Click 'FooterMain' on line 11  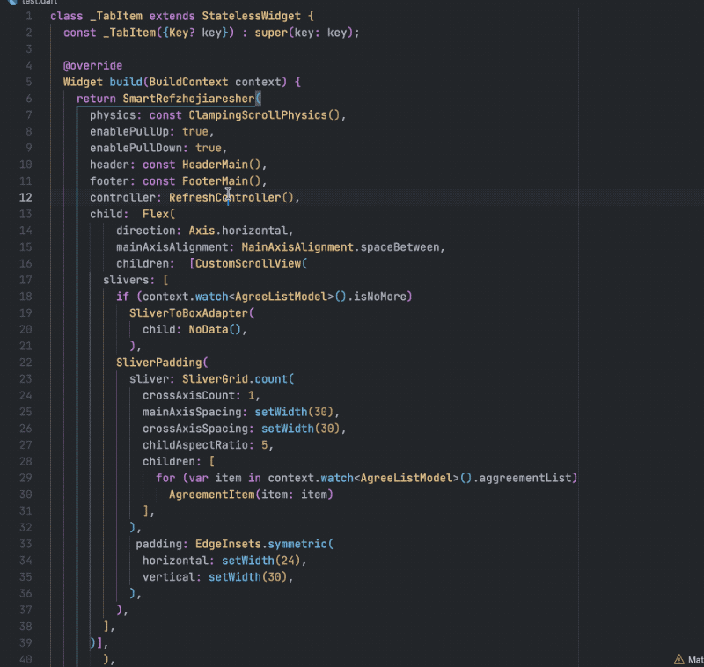tap(215, 181)
